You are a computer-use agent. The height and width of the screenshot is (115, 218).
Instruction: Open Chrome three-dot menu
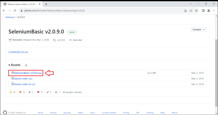[214, 10]
